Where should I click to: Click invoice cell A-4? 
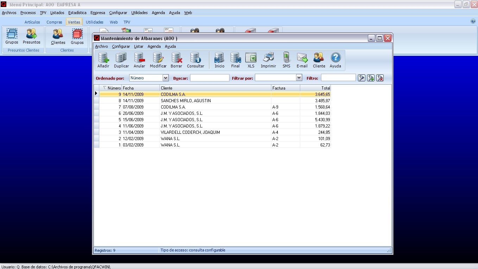(x=286, y=132)
